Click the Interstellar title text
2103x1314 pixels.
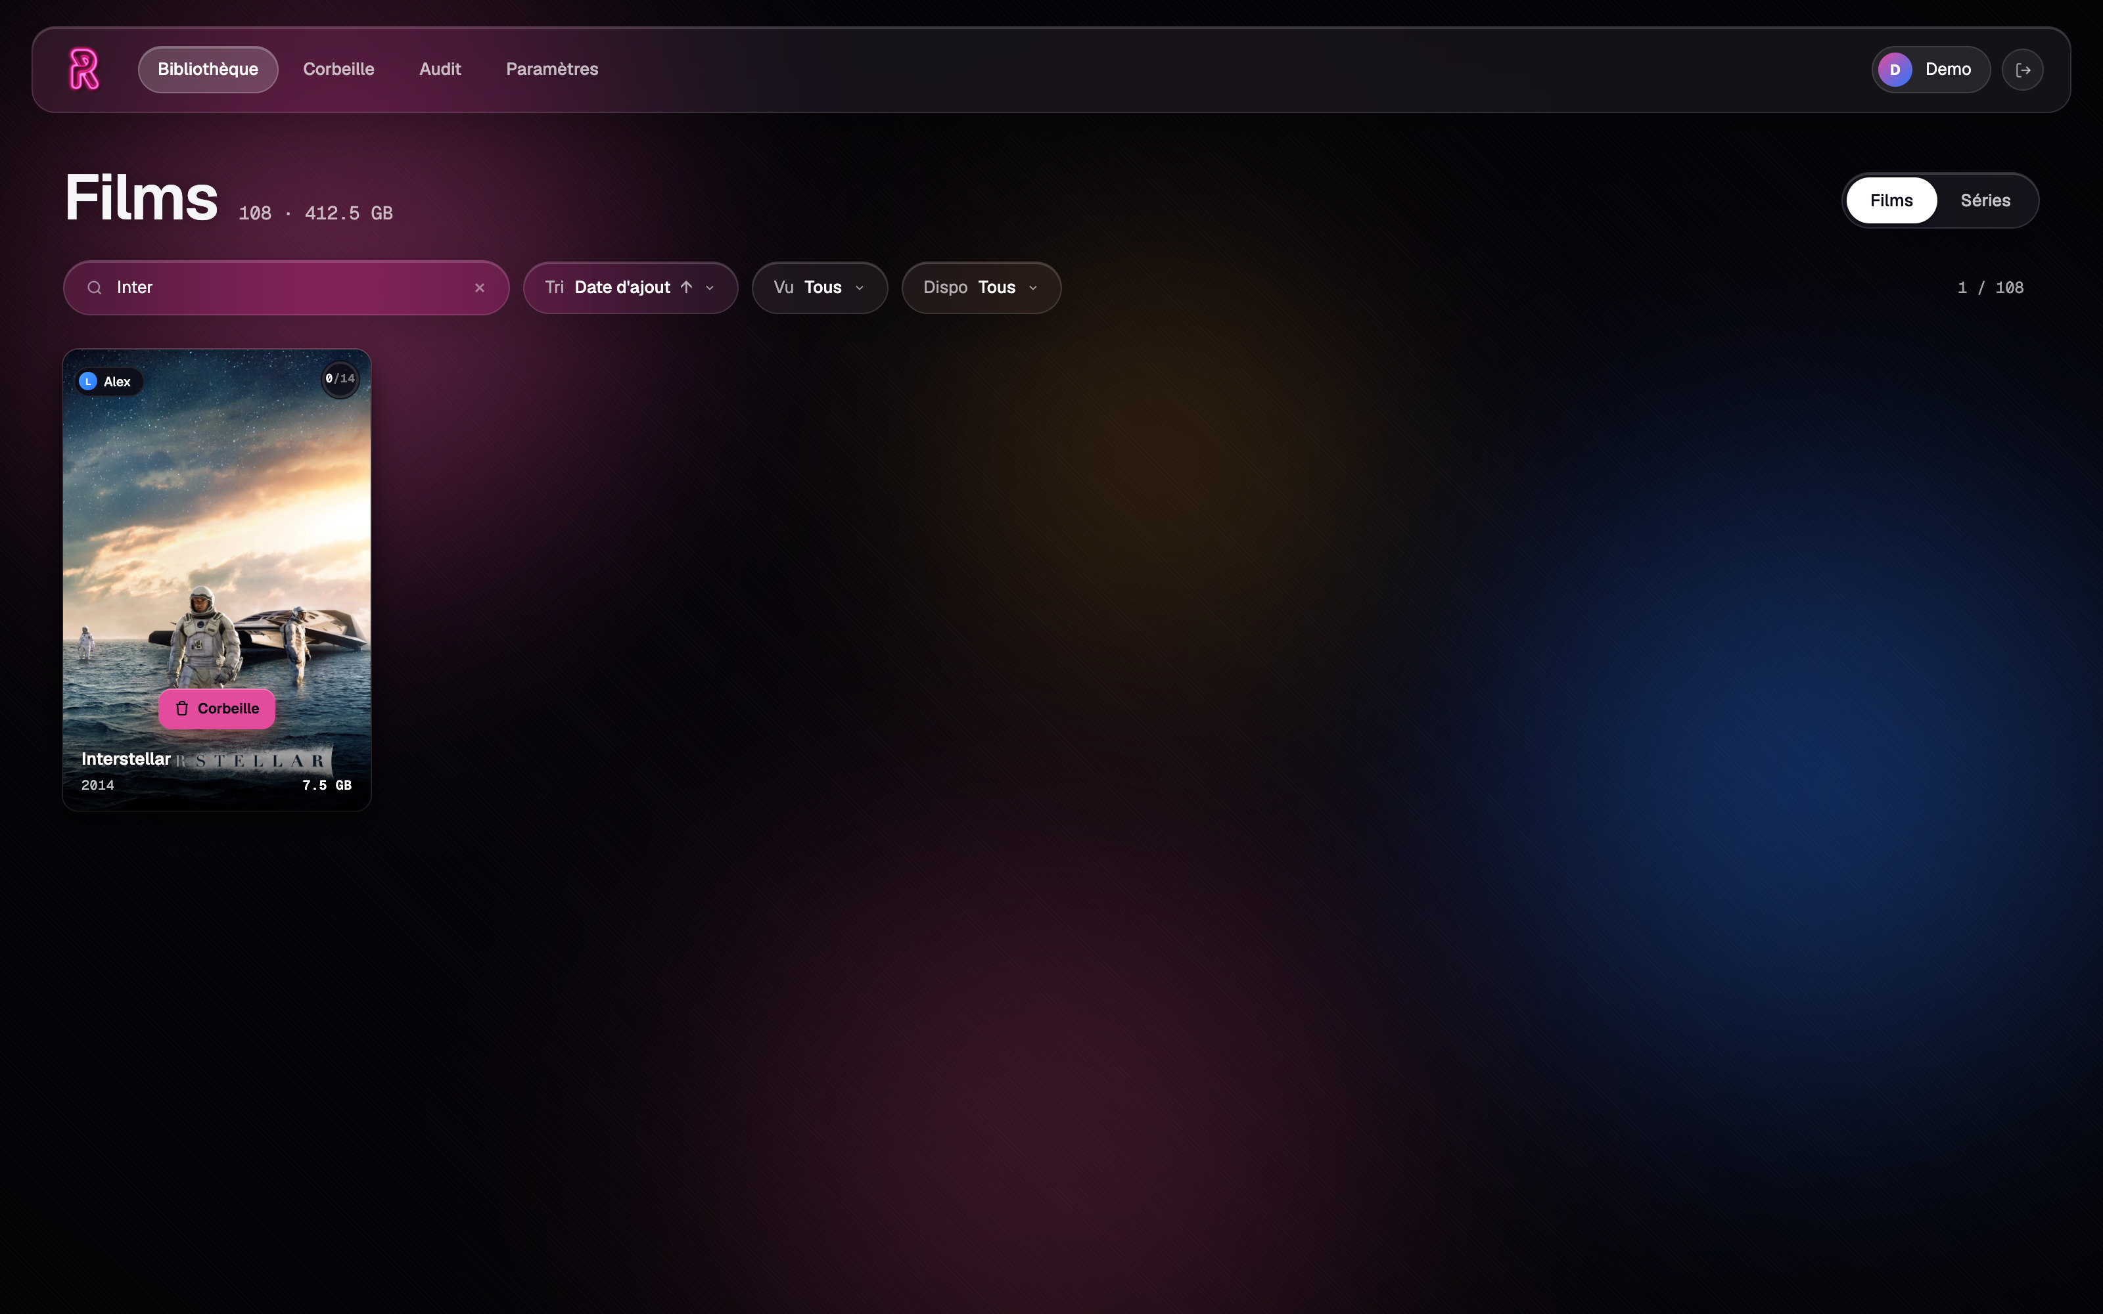126,759
